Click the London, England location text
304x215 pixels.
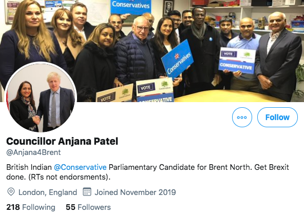(48, 192)
